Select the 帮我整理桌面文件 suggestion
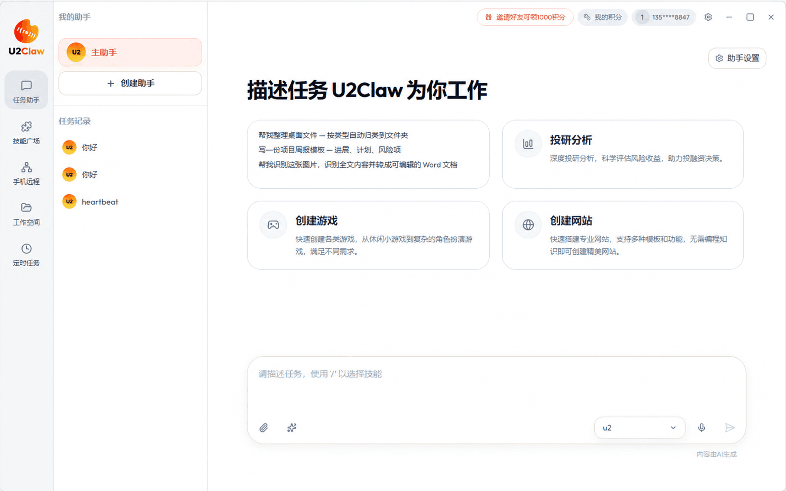Screen dimensions: 786x491 pos(333,135)
